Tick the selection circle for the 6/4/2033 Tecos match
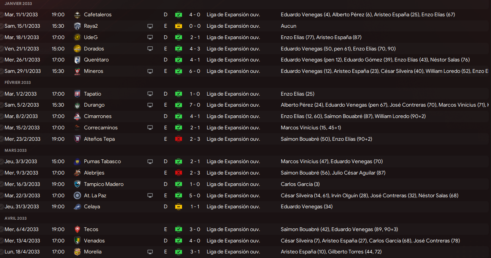Image resolution: width=491 pixels, height=258 pixels. 1,230
